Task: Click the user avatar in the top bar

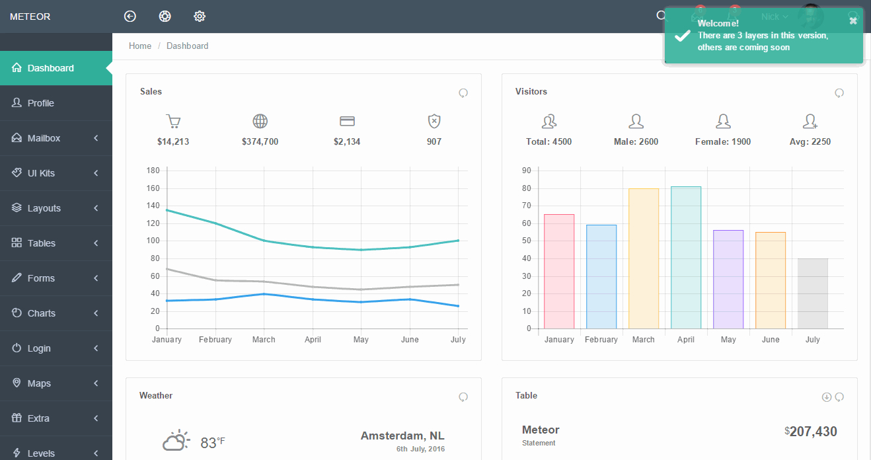Action: click(x=810, y=16)
